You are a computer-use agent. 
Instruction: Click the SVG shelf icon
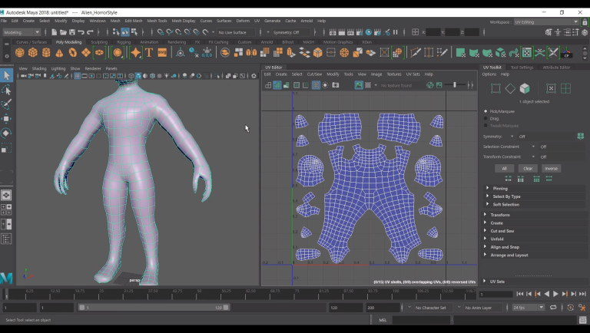click(x=162, y=52)
